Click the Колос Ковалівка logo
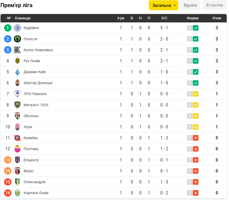This screenshot has width=229, height=200. coord(17,50)
